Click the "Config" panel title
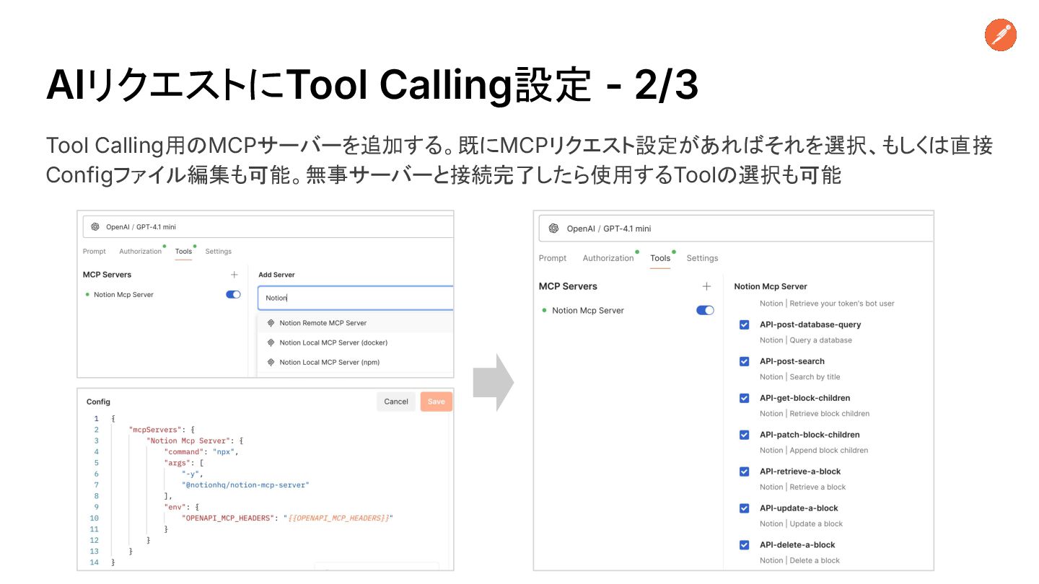The width and height of the screenshot is (1039, 584). coord(98,402)
